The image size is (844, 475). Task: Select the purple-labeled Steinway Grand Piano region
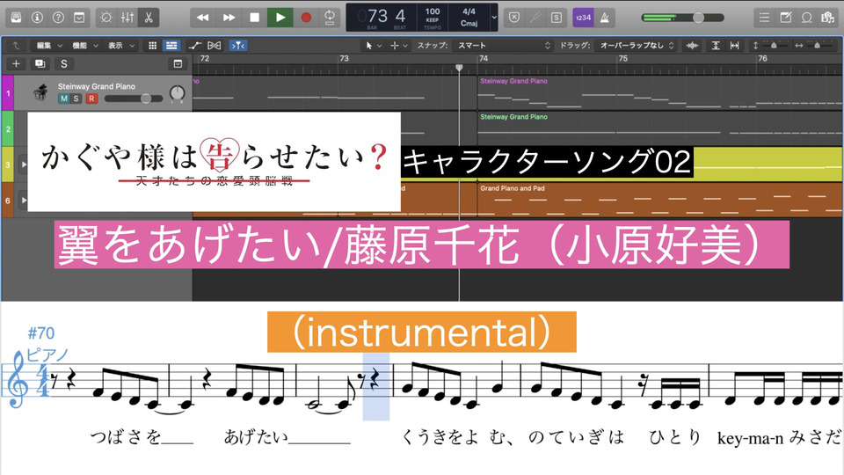660,92
